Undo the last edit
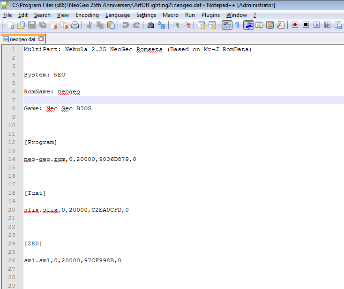Image resolution: width=344 pixels, height=289 pixels. [x=125, y=25]
